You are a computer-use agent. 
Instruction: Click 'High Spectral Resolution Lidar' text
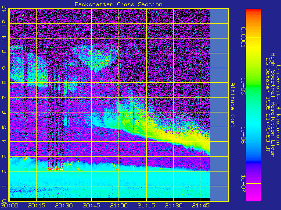(x=273, y=105)
